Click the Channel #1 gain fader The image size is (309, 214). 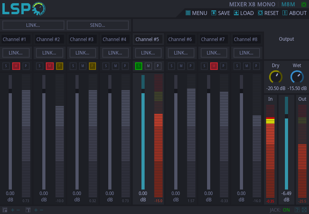coord(10,132)
